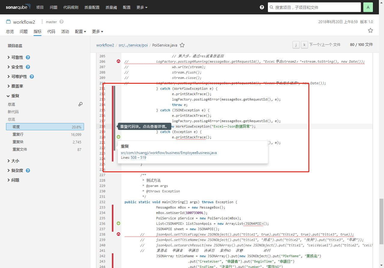
Task: Click the workflow2 project folder icon
Action: click(x=8, y=22)
